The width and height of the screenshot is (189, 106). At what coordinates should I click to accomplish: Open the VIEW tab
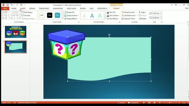(92, 9)
